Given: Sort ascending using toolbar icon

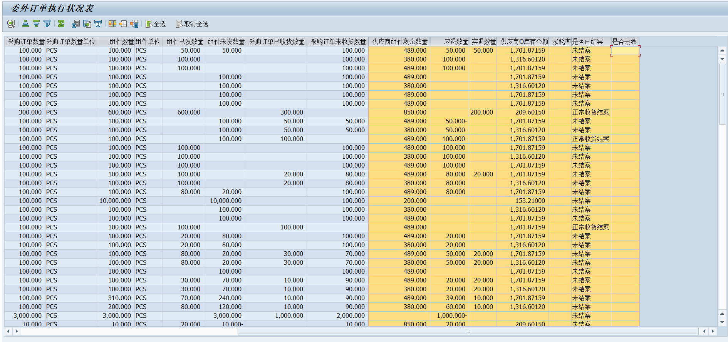Looking at the screenshot, I should pos(25,24).
